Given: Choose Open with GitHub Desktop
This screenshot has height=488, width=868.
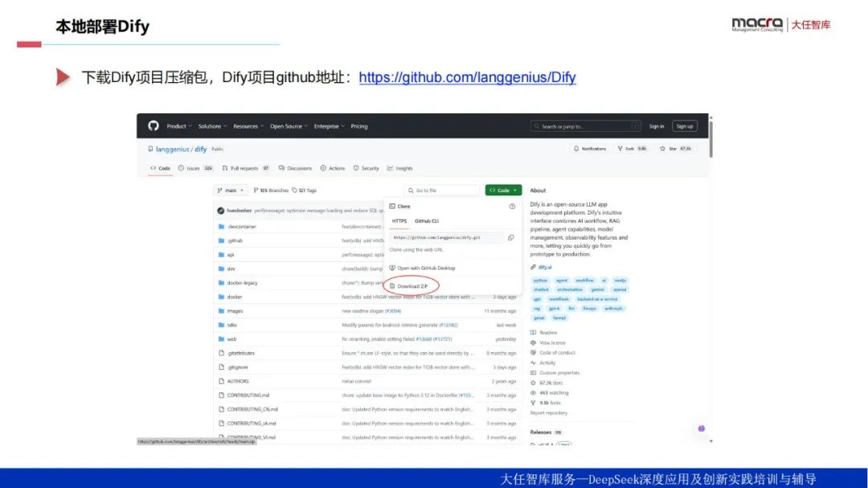Looking at the screenshot, I should click(x=423, y=268).
